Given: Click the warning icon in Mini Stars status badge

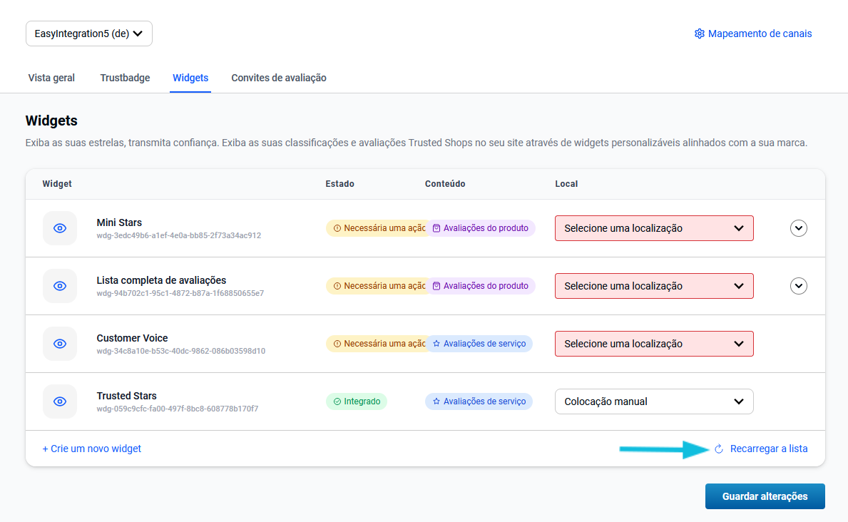Looking at the screenshot, I should coord(337,228).
